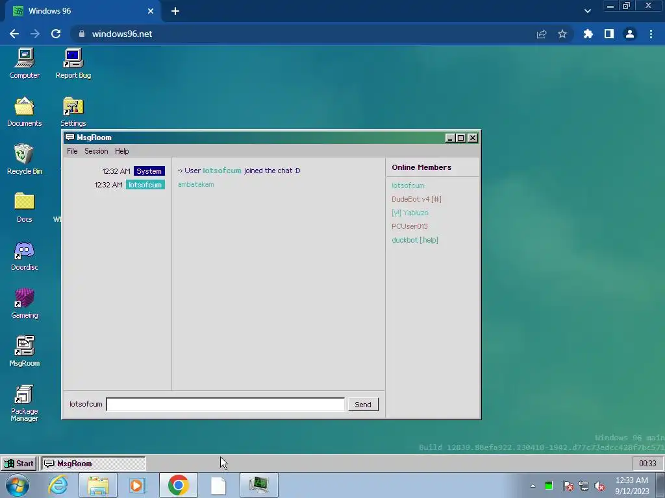665x498 pixels.
Task: Open the network tray icon
Action: pos(584,486)
